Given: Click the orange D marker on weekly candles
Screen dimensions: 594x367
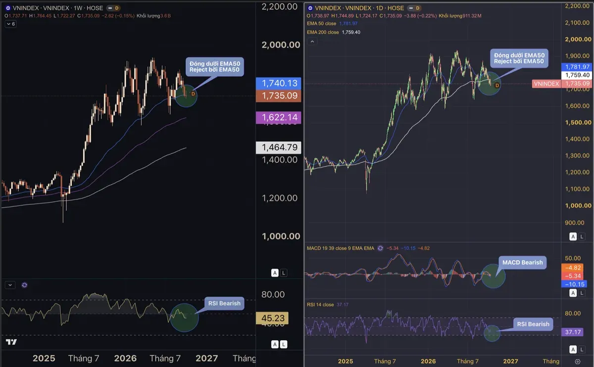Looking at the screenshot, I should pyautogui.click(x=193, y=93).
